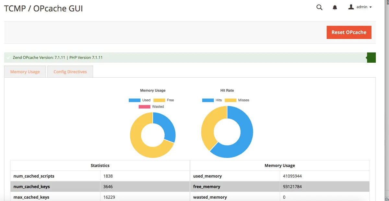Click the TCMP / OPcache GUI heading
This screenshot has width=389, height=201.
(x=43, y=8)
